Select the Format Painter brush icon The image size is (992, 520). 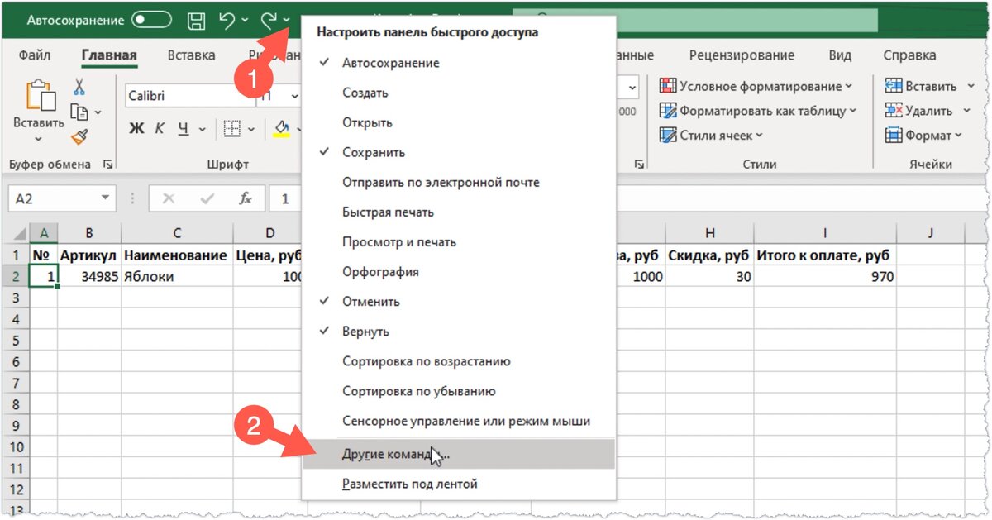[79, 137]
